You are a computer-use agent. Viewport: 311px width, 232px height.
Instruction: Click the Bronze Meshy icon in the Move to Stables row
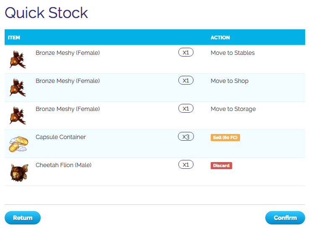coord(18,59)
